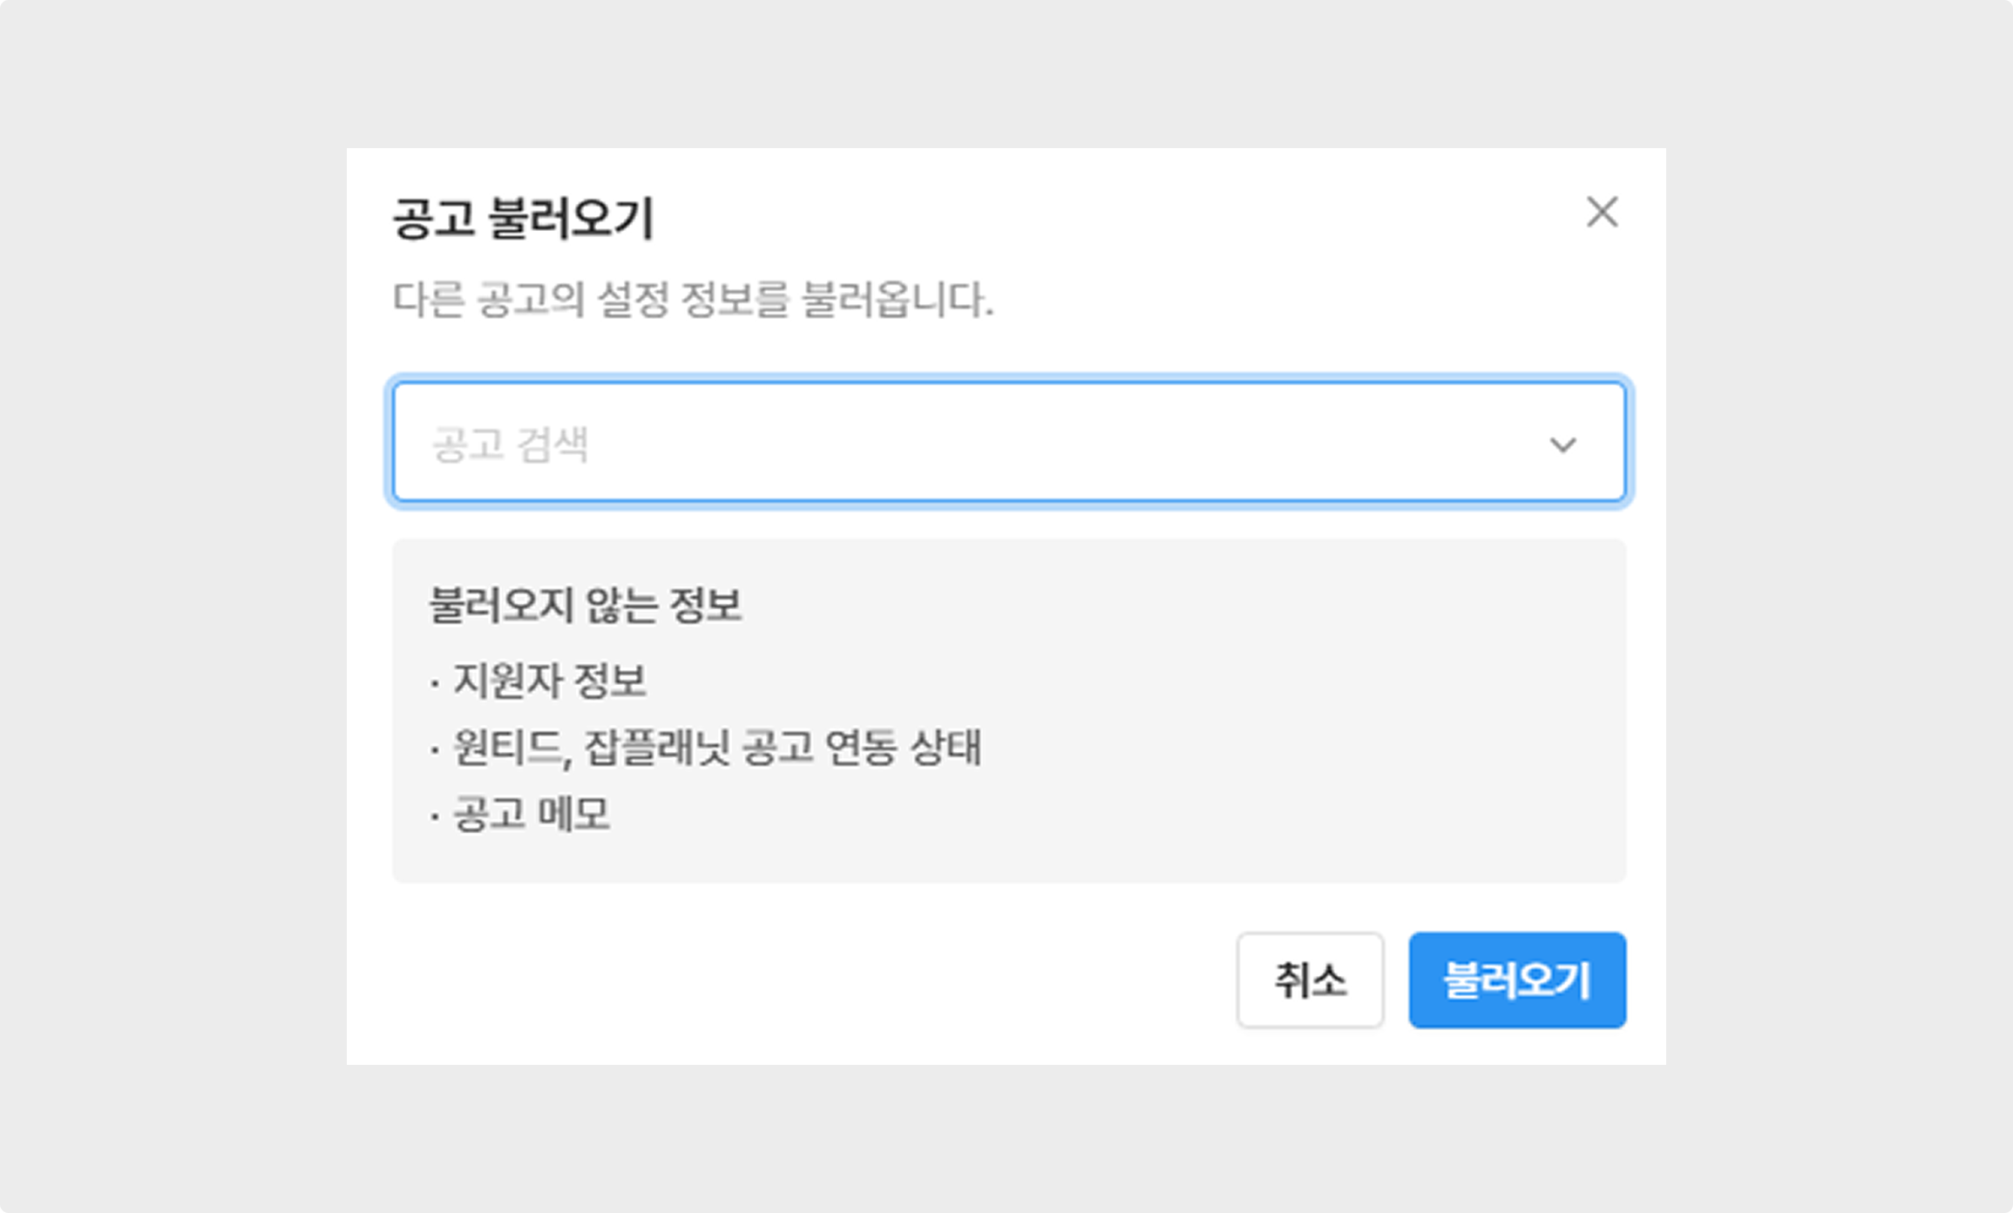Click the gray backdrop outside the dialog
This screenshot has width=2013, height=1213.
pos(174,610)
